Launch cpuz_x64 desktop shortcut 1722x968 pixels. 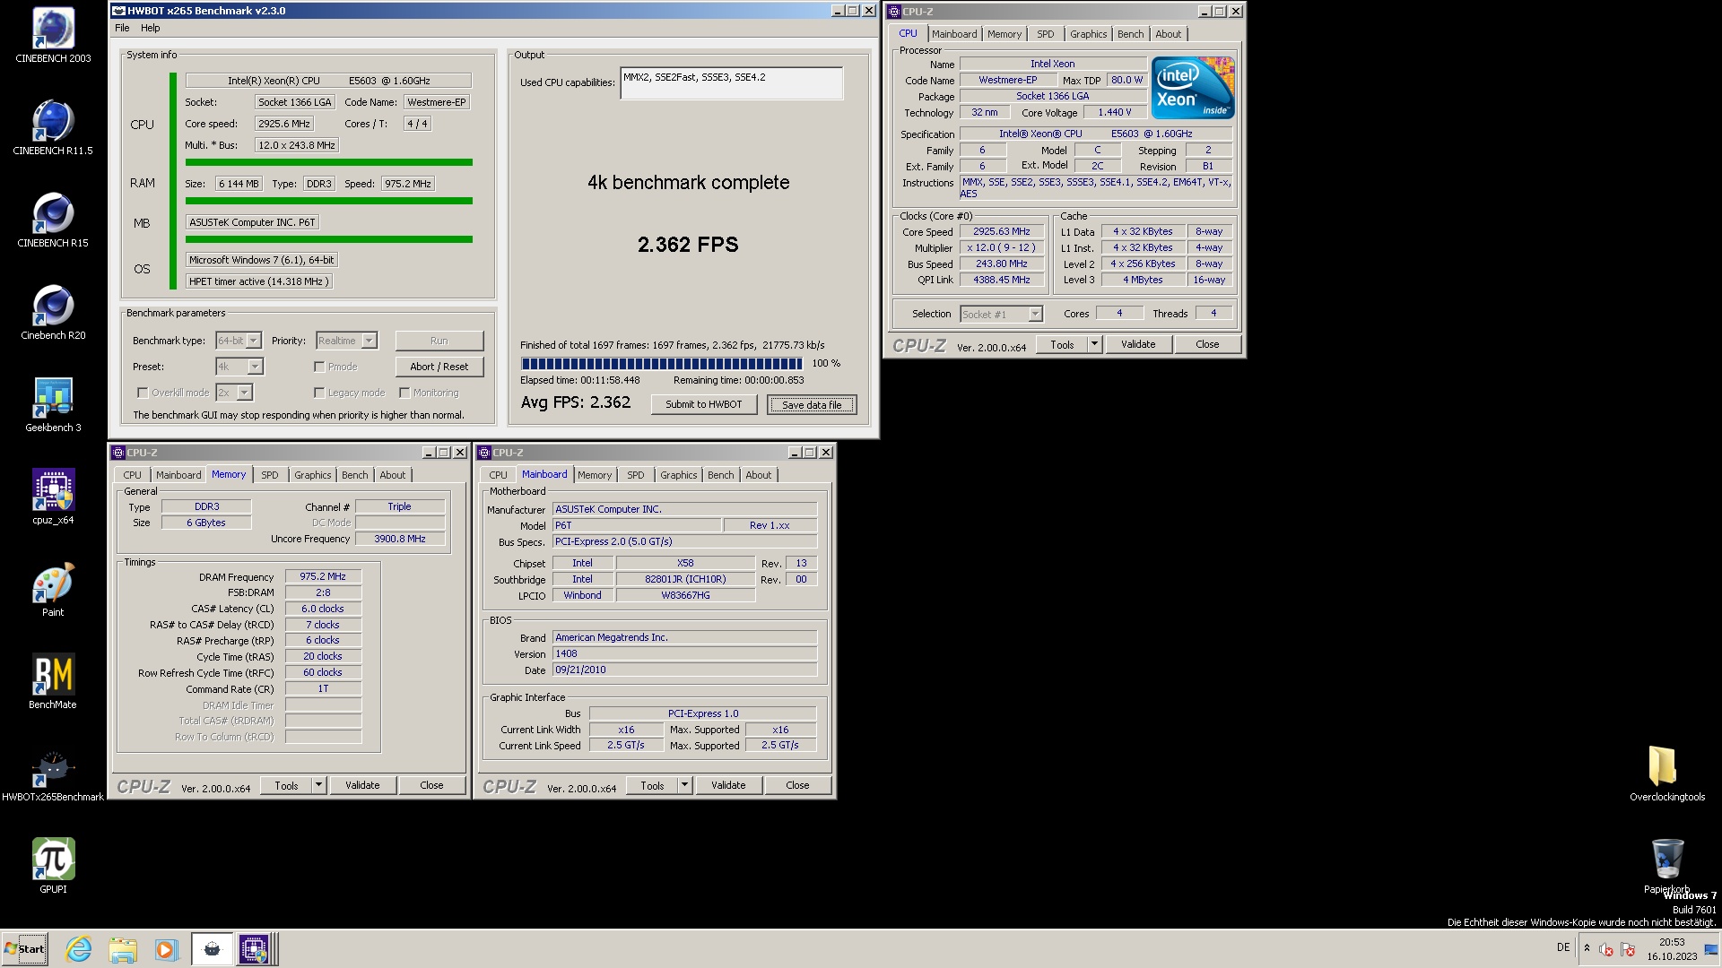53,497
